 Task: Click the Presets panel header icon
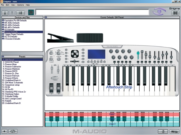point(3,56)
